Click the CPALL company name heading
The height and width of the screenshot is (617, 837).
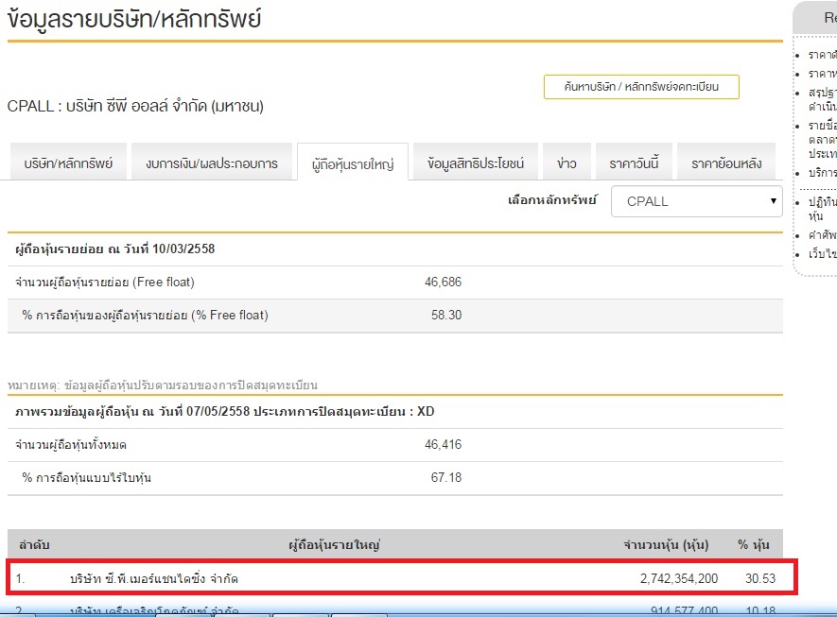(135, 106)
